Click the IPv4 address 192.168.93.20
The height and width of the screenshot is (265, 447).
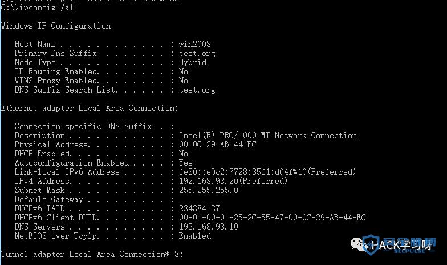[x=209, y=181]
